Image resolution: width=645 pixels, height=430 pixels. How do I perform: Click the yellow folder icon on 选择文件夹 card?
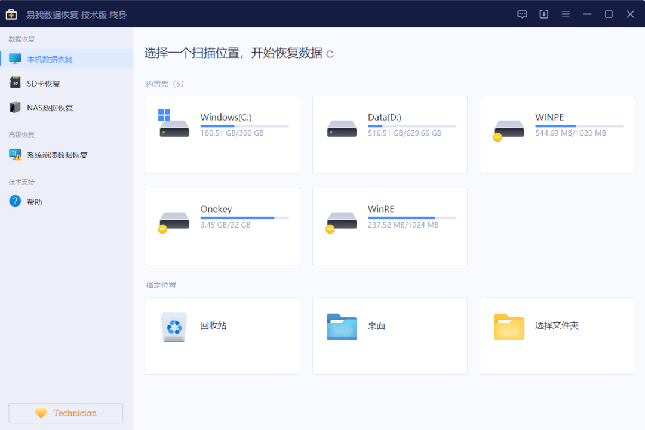(508, 327)
